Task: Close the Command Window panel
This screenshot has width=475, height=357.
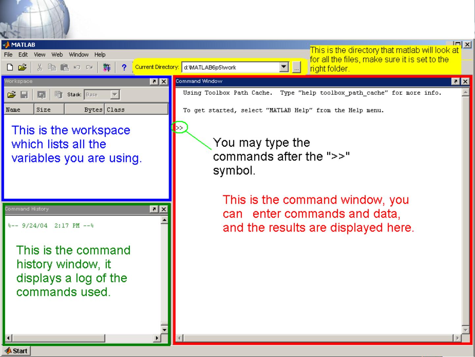Action: coord(465,81)
